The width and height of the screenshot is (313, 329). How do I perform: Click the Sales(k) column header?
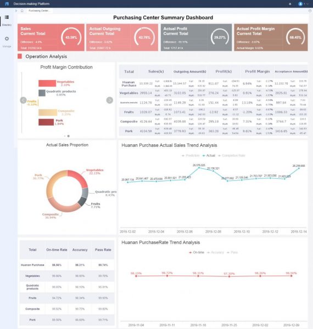point(156,71)
